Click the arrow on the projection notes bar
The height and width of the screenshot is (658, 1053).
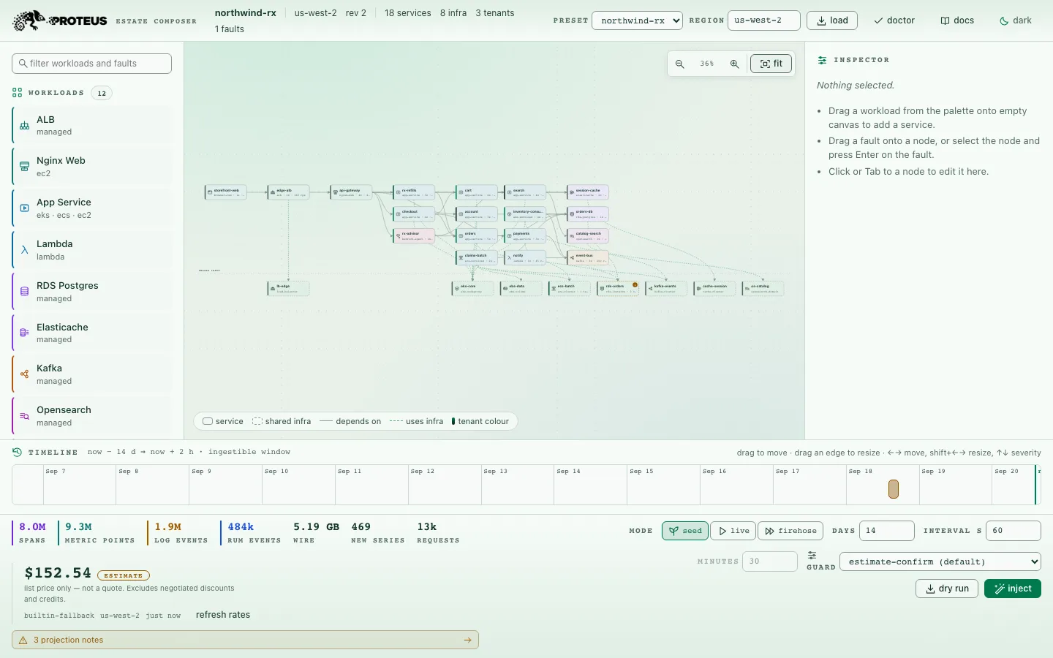pyautogui.click(x=468, y=640)
